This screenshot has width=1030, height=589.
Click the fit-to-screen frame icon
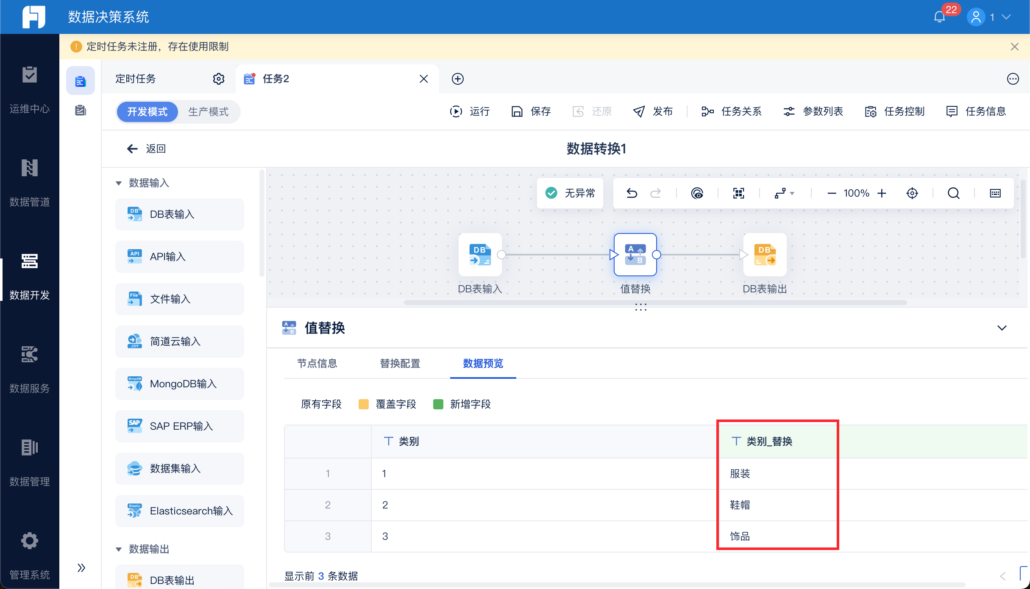[738, 193]
